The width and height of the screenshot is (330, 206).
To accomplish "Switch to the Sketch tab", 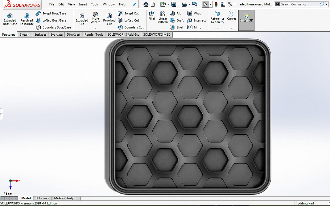I will tap(25, 34).
